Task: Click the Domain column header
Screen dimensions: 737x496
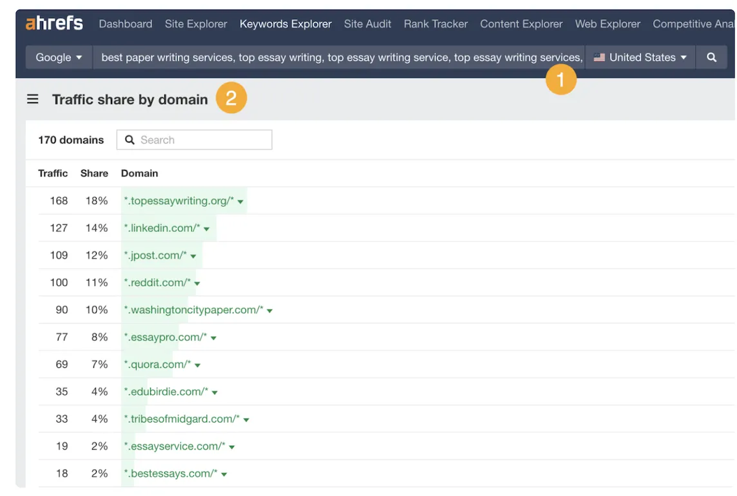Action: [x=140, y=173]
